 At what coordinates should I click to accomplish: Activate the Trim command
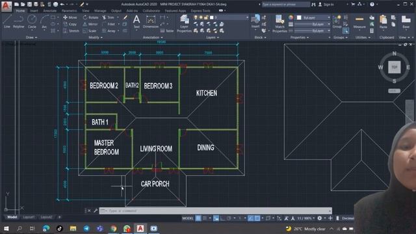tap(109, 18)
